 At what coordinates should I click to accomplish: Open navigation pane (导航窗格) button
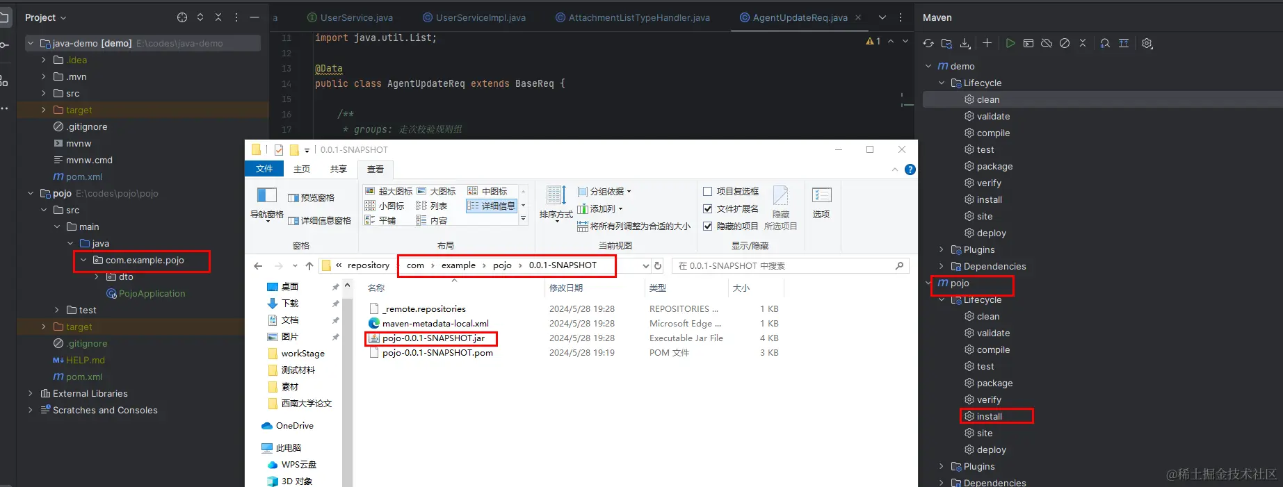[267, 204]
